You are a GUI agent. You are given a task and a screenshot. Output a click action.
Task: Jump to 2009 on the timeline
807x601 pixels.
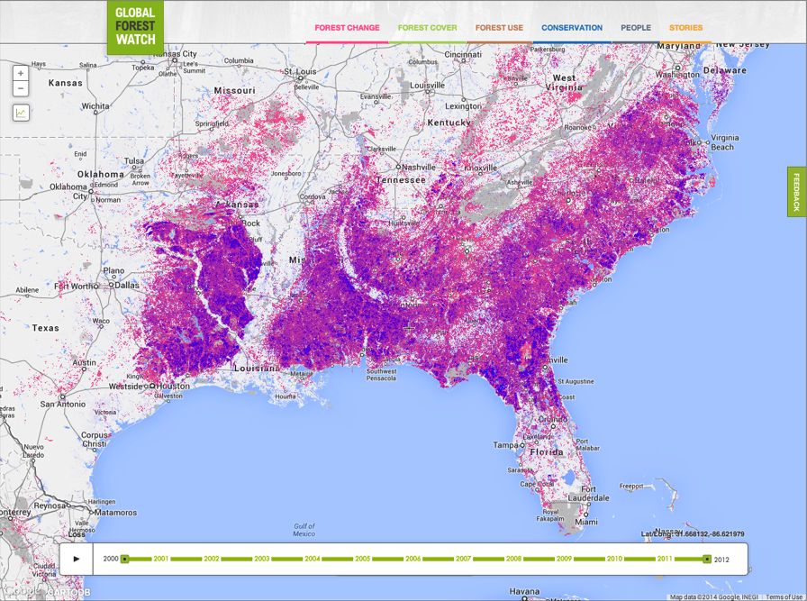pyautogui.click(x=564, y=559)
